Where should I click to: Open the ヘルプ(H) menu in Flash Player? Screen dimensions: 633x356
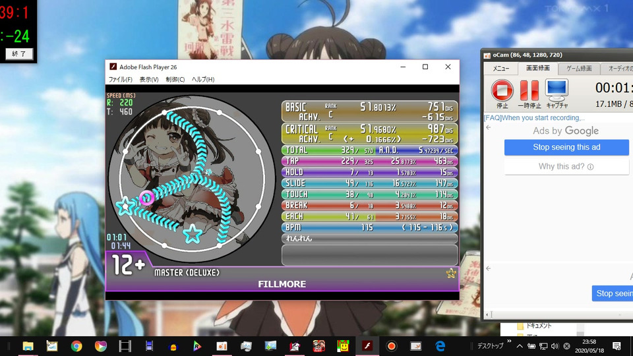[203, 80]
